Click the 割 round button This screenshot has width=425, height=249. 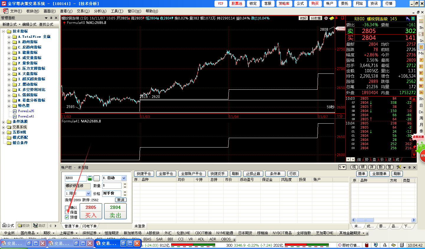(381, 167)
